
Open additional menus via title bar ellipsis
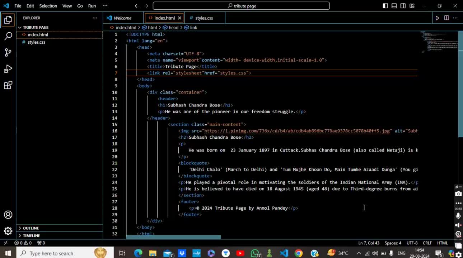tap(105, 6)
